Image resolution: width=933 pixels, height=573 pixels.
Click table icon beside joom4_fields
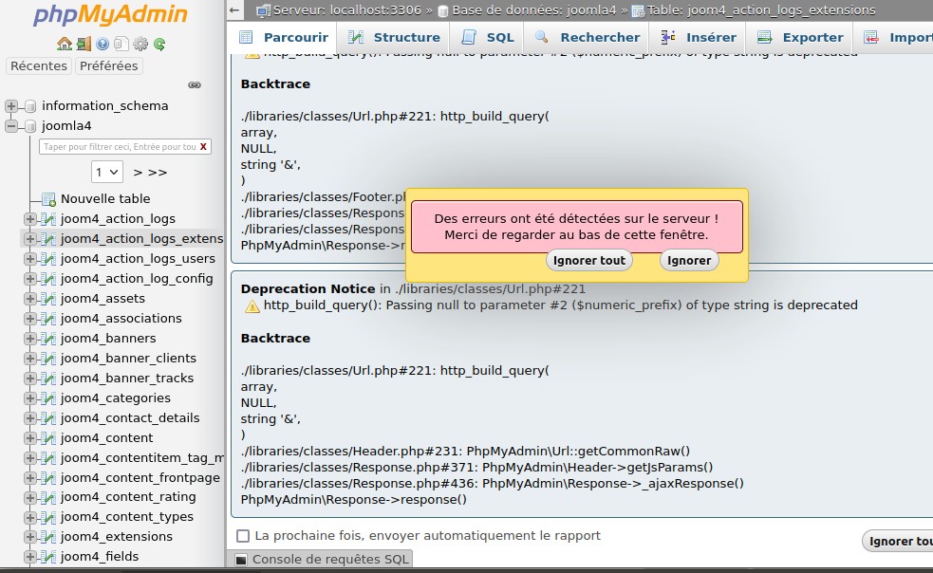pos(48,557)
